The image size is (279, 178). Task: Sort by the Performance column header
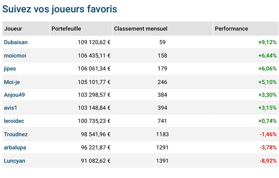coord(231,29)
